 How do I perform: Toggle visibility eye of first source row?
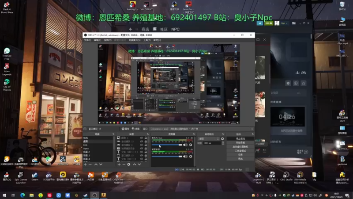tap(141, 138)
